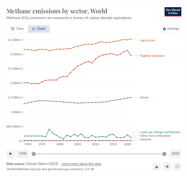Highlight Land-use change and forestry label
This screenshot has width=187, height=183.
point(160,132)
